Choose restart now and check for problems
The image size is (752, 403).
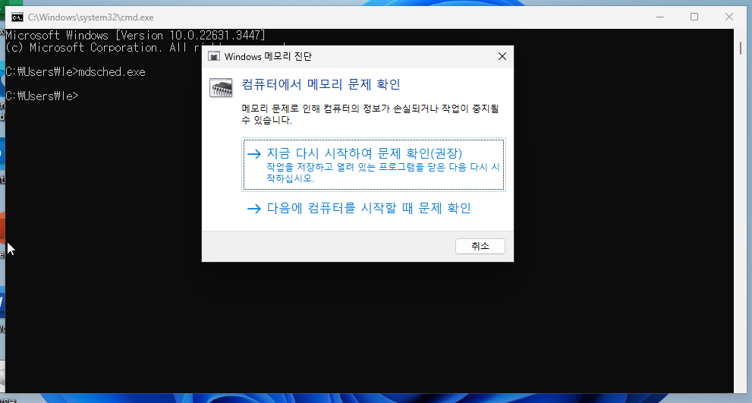point(373,165)
